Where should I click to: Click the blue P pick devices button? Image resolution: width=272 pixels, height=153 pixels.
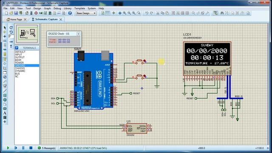[x=17, y=48]
